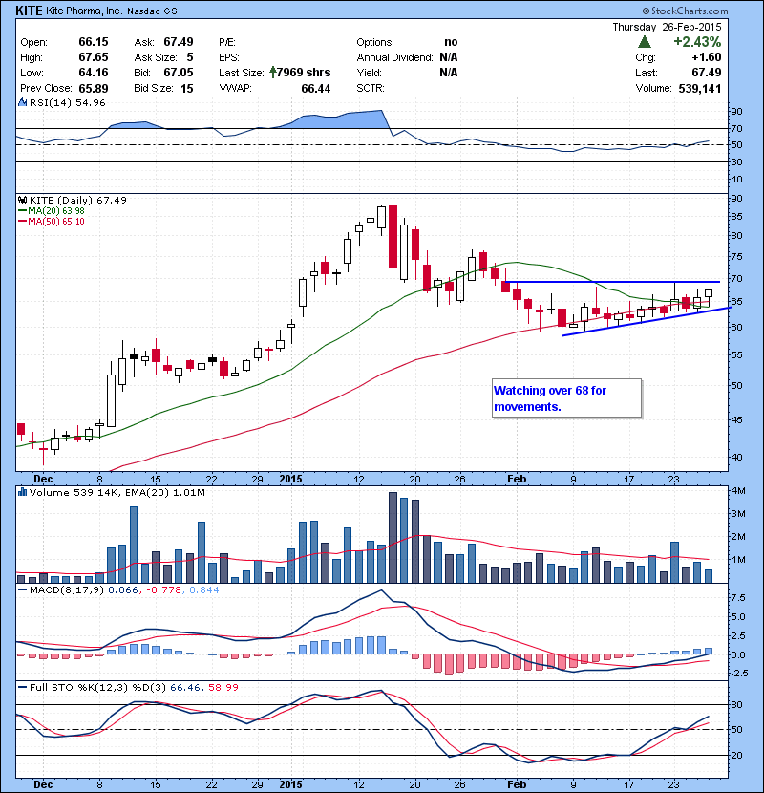
Task: Click the dark blue MACD legend dash marker
Action: (x=23, y=589)
